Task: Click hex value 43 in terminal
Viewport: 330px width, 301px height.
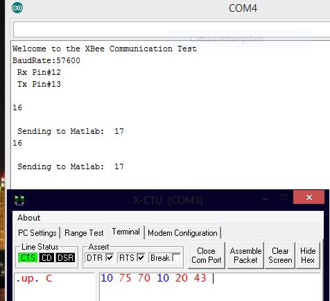Action: pos(200,277)
